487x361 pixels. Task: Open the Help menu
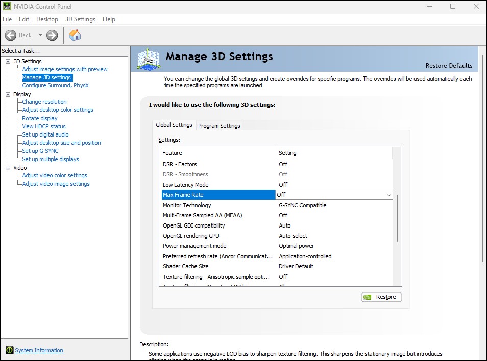[x=109, y=19]
